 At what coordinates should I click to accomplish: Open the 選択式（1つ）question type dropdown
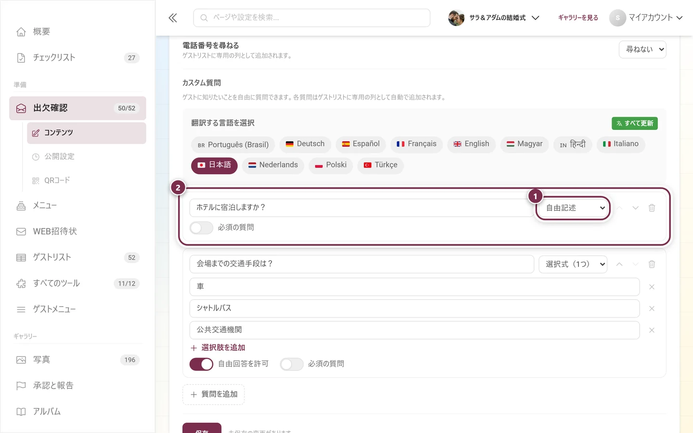point(573,264)
